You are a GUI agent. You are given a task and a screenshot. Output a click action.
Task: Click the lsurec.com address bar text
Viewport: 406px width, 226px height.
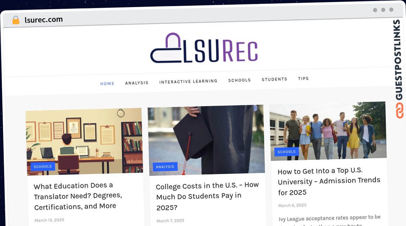point(44,20)
